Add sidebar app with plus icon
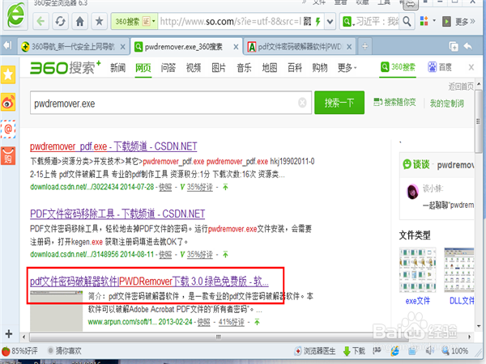486x364 pixels. coord(9,333)
